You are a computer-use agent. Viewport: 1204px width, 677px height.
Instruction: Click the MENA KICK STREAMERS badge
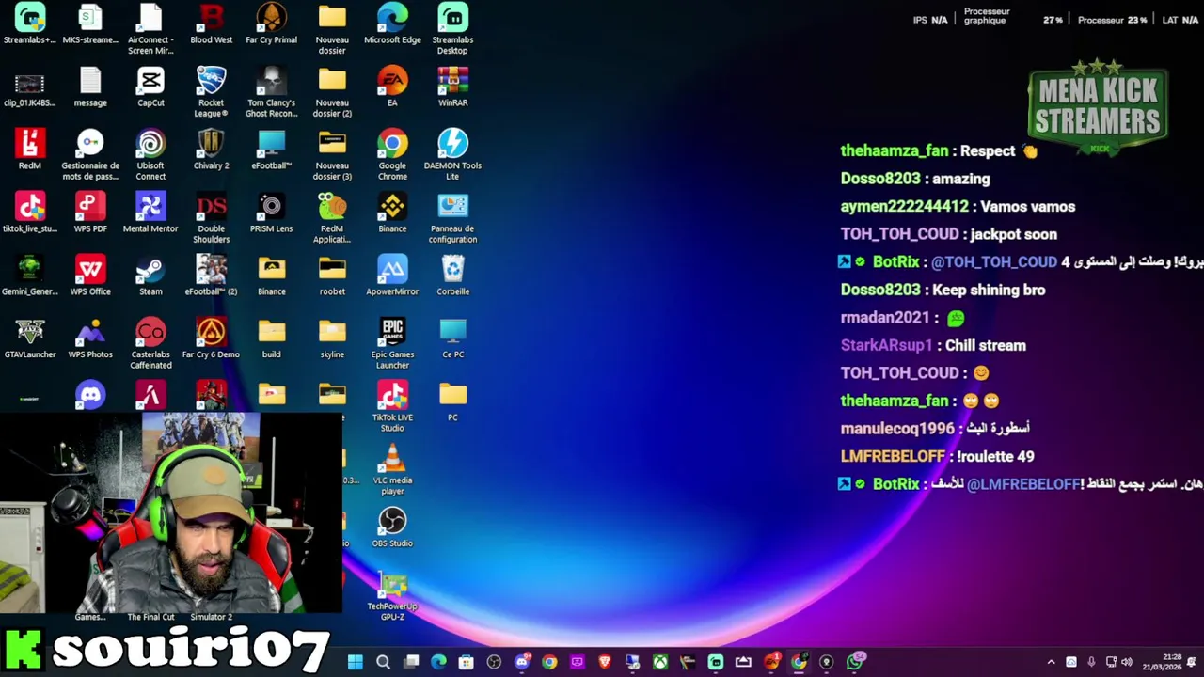click(x=1099, y=108)
